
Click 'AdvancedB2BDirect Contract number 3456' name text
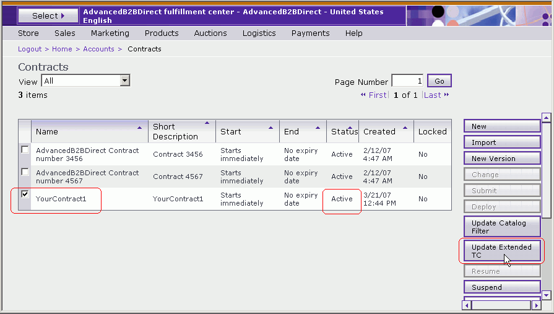[87, 155]
